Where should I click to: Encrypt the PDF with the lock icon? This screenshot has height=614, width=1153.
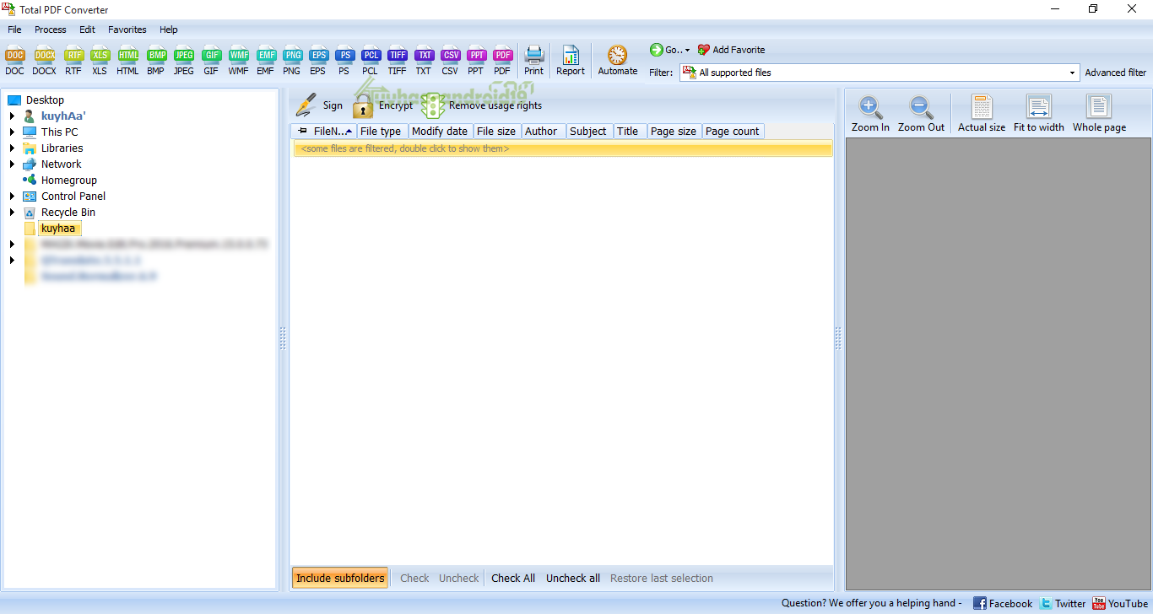click(383, 105)
